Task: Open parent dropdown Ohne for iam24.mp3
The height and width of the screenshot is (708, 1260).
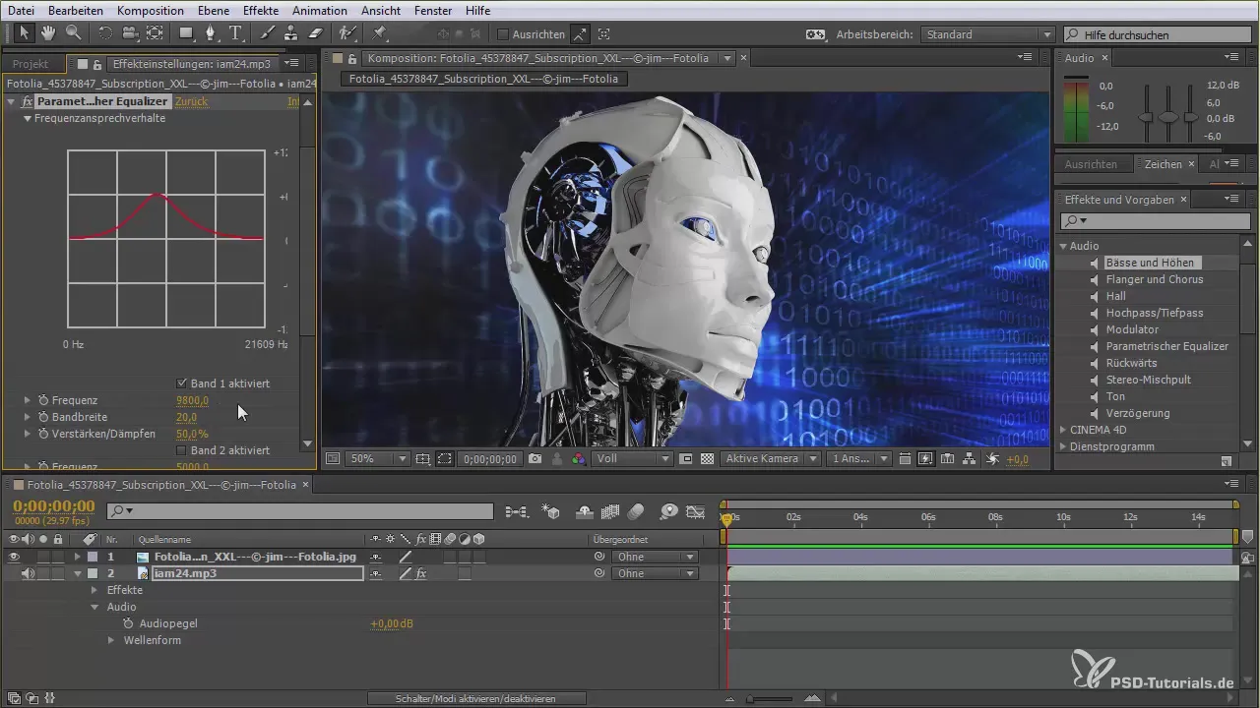Action: pos(656,573)
